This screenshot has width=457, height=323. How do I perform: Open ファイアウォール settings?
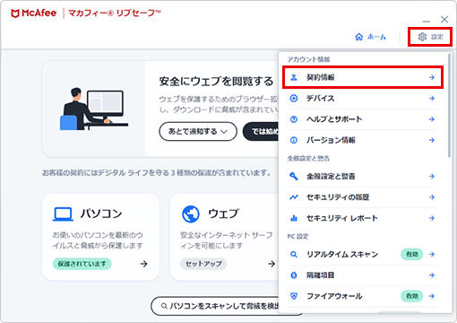[x=363, y=296]
